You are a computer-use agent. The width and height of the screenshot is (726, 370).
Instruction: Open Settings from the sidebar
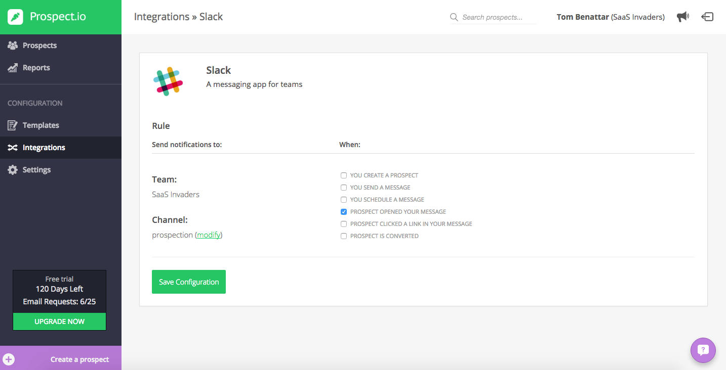[61, 170]
